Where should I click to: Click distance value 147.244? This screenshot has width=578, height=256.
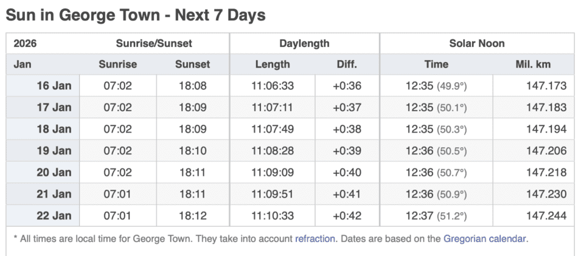coord(546,216)
